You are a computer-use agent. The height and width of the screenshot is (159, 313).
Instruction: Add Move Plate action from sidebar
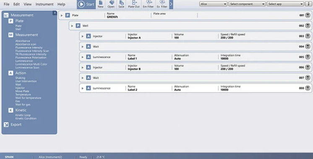tap(22, 91)
